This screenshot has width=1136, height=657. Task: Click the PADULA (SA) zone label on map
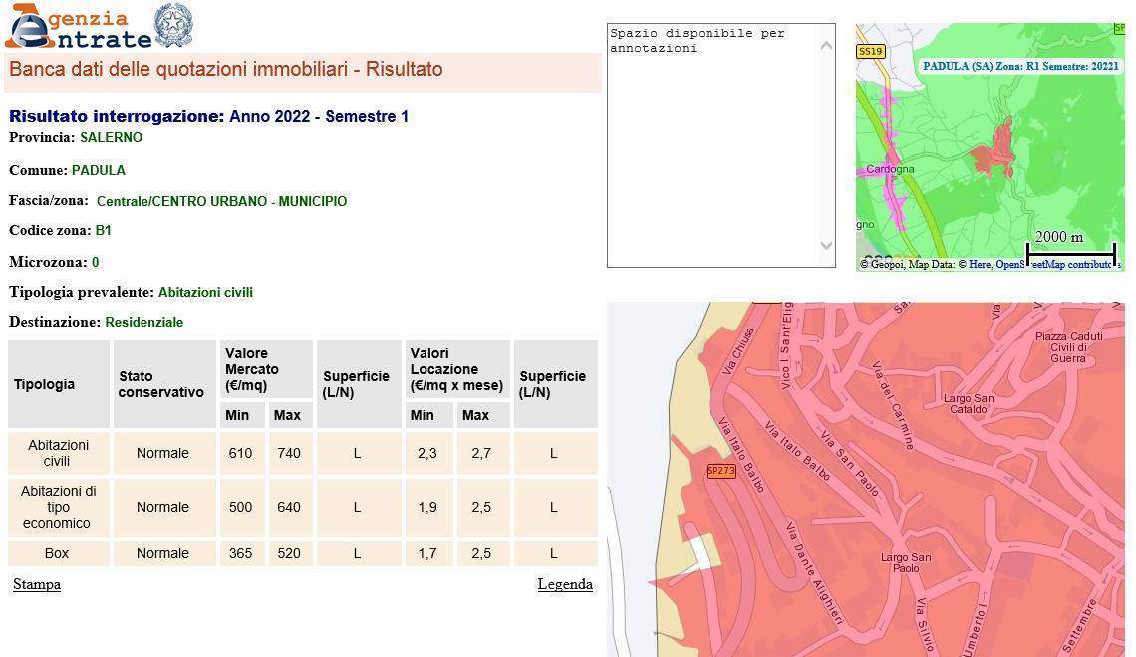tap(1020, 66)
